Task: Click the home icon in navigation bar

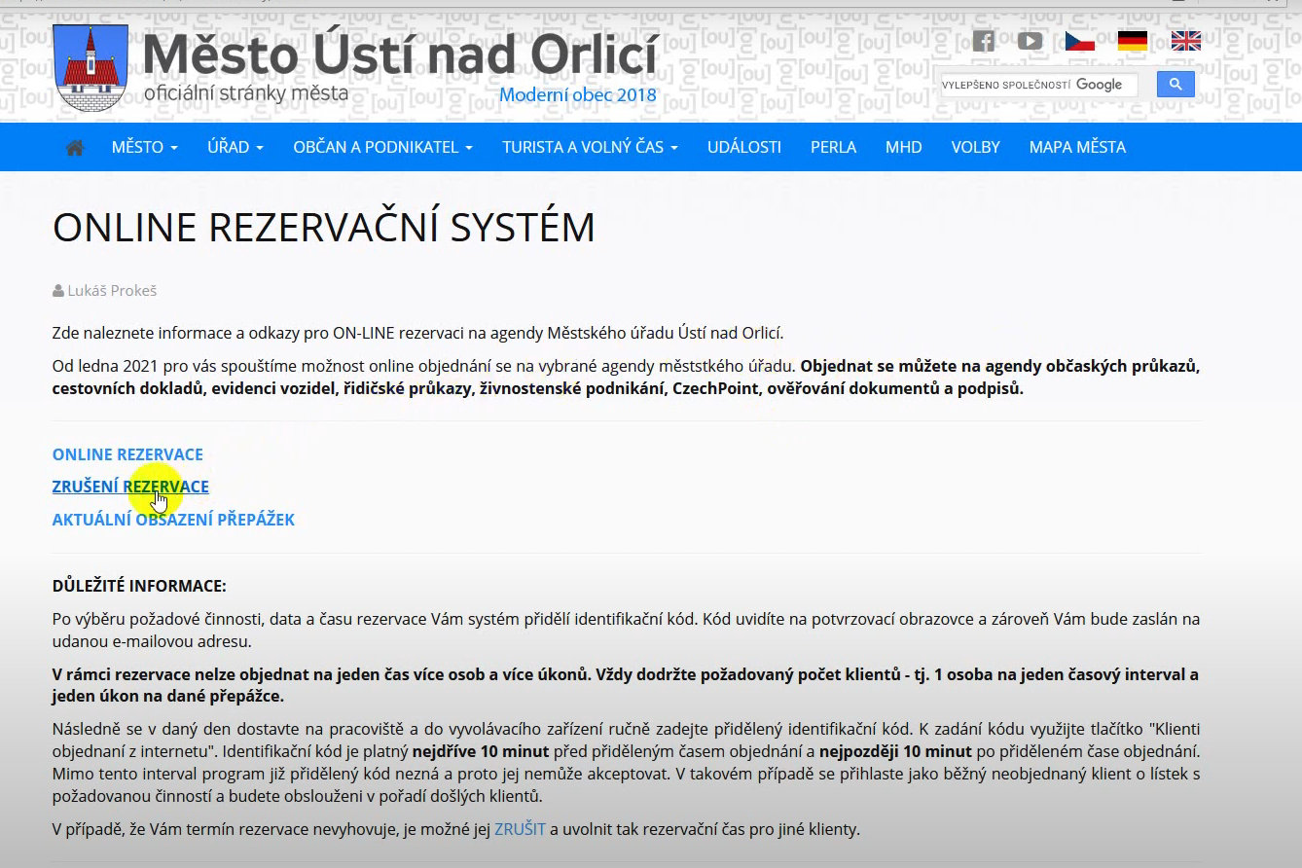Action: pyautogui.click(x=74, y=148)
